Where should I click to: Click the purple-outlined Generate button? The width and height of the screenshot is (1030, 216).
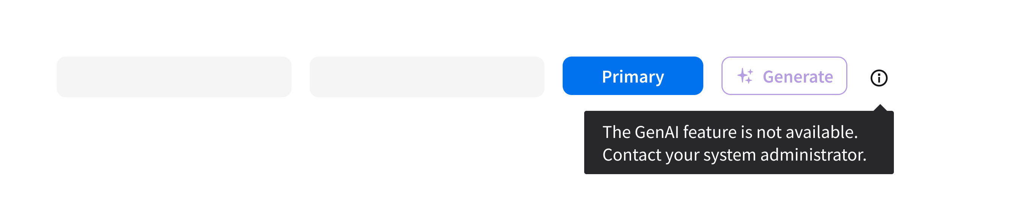point(784,76)
